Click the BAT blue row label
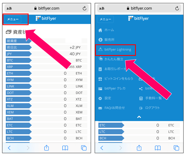The width and height of the screenshot is (186, 155). pos(19,119)
